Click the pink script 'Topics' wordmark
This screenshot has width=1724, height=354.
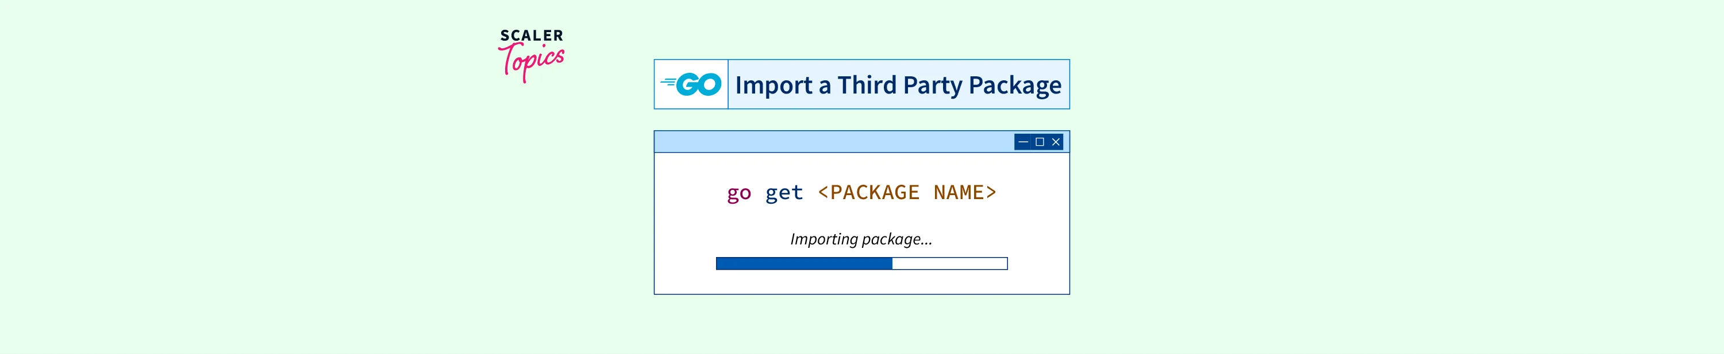point(532,61)
